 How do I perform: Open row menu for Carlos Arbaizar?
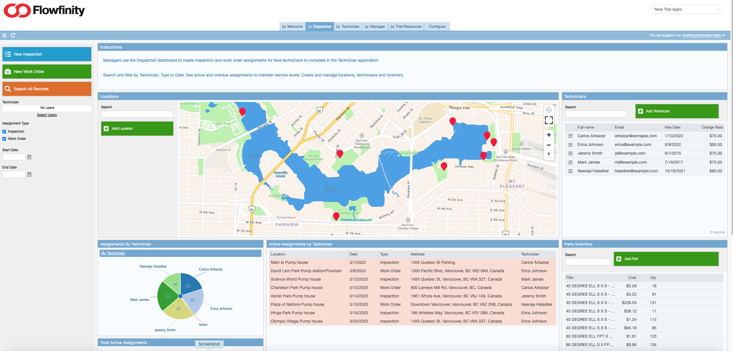570,136
